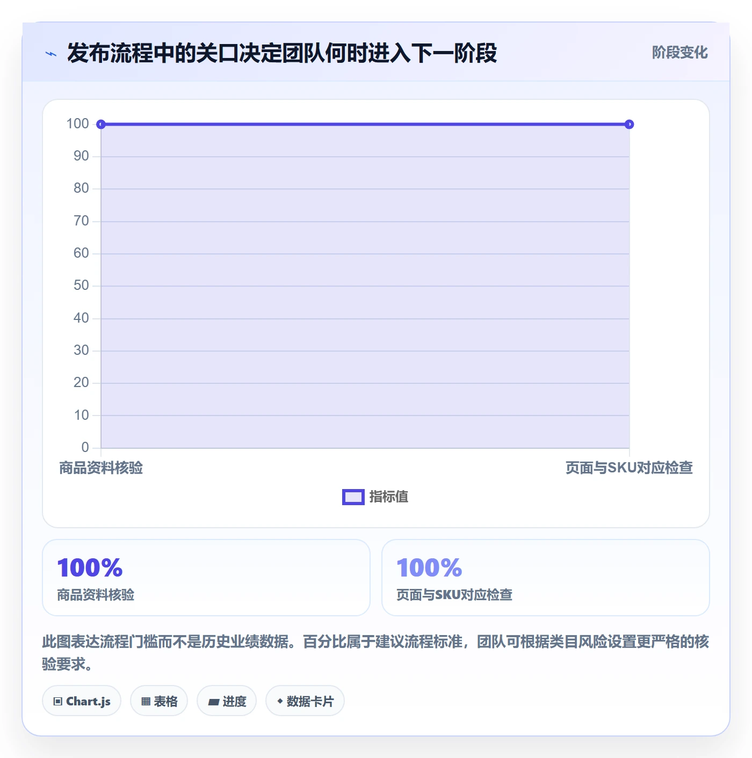Toggle the 指标值 legend swatch
The height and width of the screenshot is (758, 752).
click(x=353, y=497)
